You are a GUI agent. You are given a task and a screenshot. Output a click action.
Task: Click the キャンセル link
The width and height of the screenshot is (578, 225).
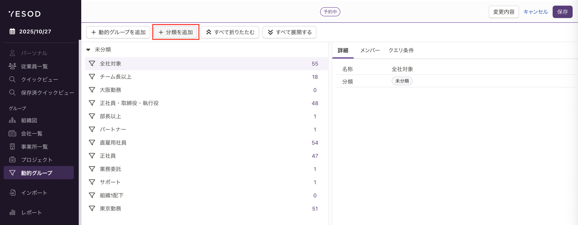click(x=535, y=12)
